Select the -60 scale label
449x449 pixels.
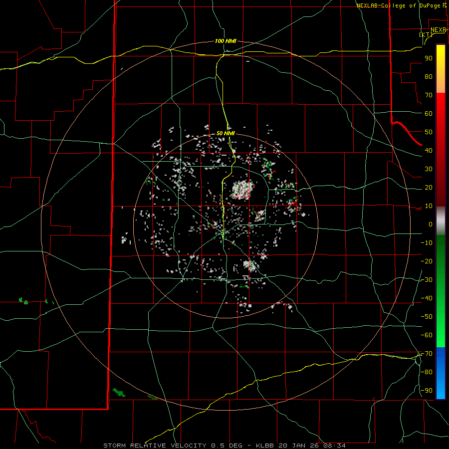point(427,335)
